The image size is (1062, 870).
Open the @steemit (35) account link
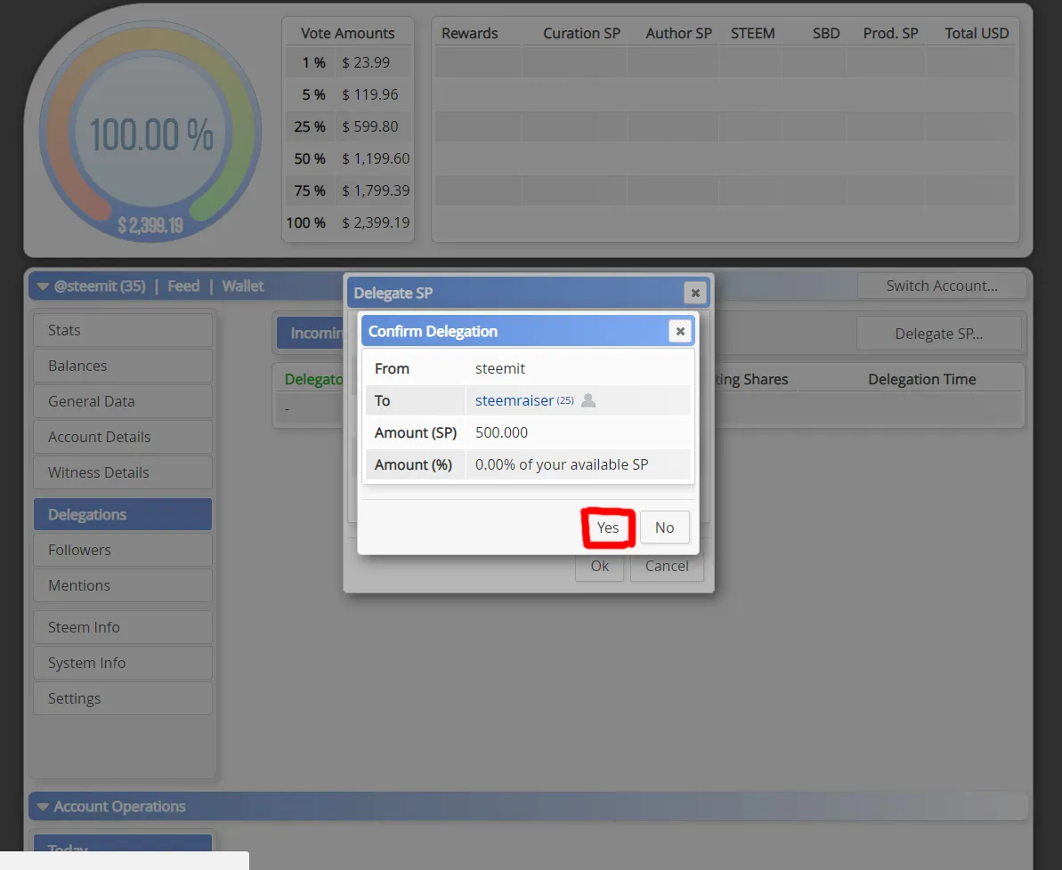point(100,286)
